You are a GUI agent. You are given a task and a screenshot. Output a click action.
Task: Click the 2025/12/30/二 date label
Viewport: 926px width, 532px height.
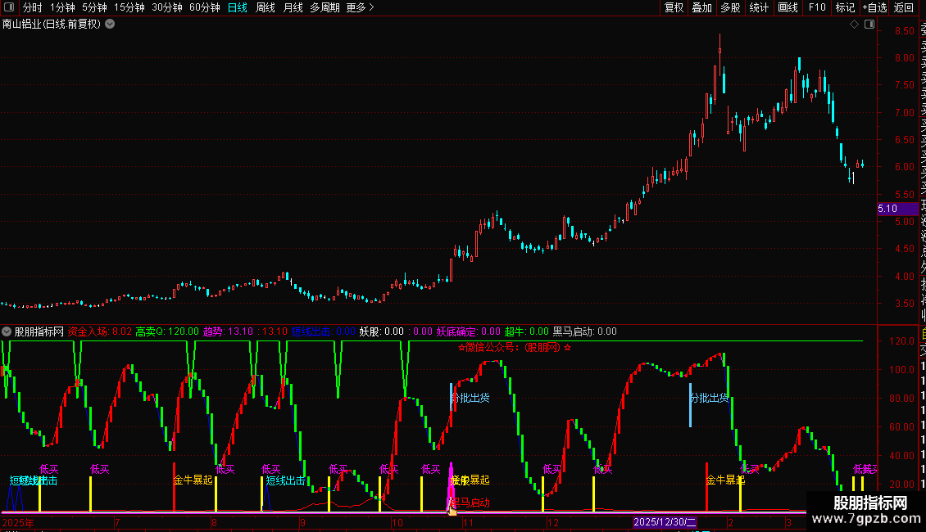point(665,522)
